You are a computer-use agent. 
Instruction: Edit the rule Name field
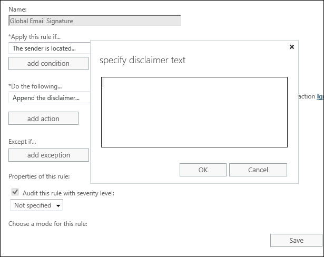[x=95, y=21]
